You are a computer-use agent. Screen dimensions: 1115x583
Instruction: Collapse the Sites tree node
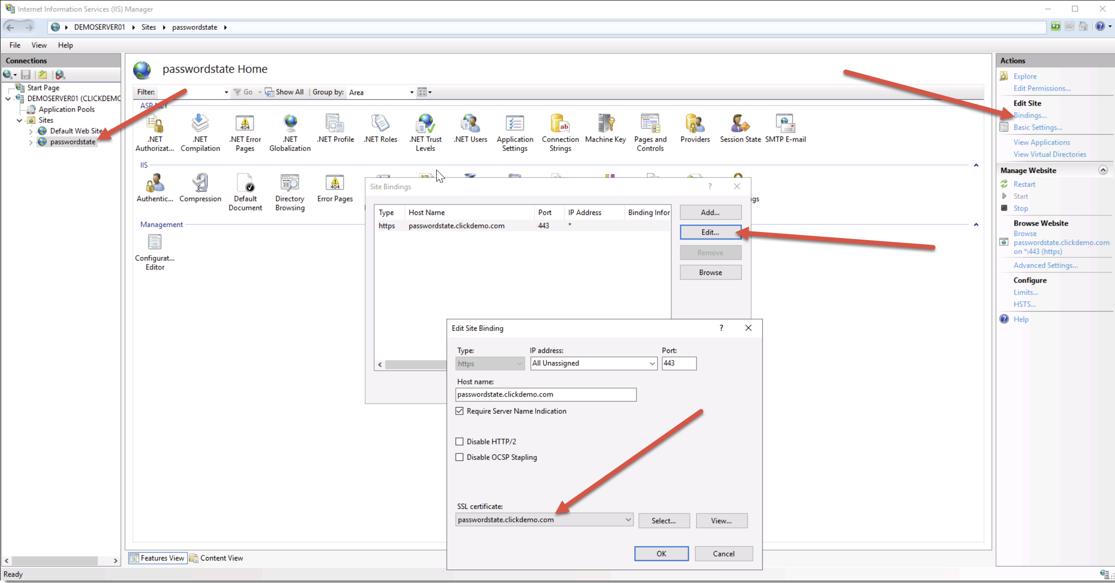(x=20, y=120)
